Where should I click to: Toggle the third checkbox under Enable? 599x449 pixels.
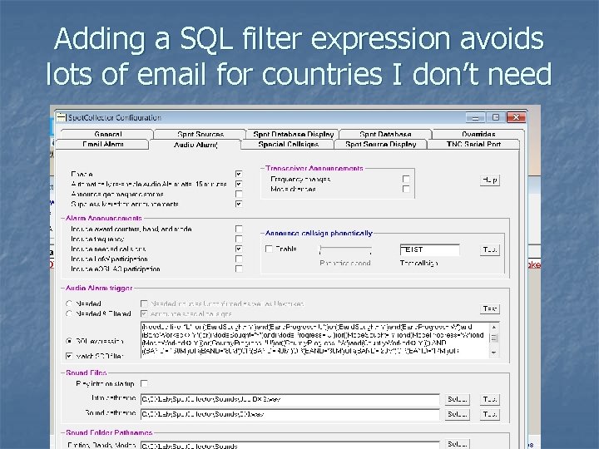coord(239,194)
